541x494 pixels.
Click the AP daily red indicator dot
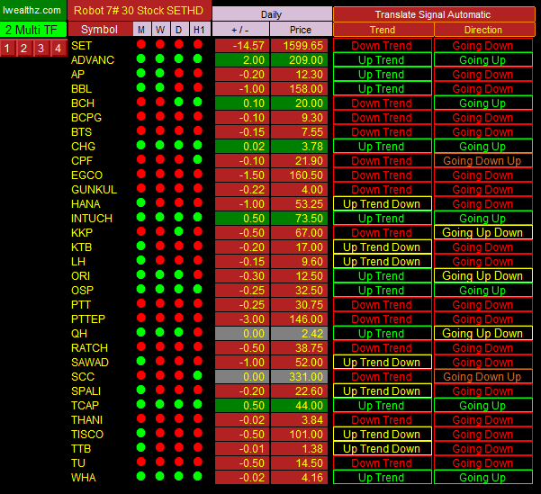(x=179, y=73)
